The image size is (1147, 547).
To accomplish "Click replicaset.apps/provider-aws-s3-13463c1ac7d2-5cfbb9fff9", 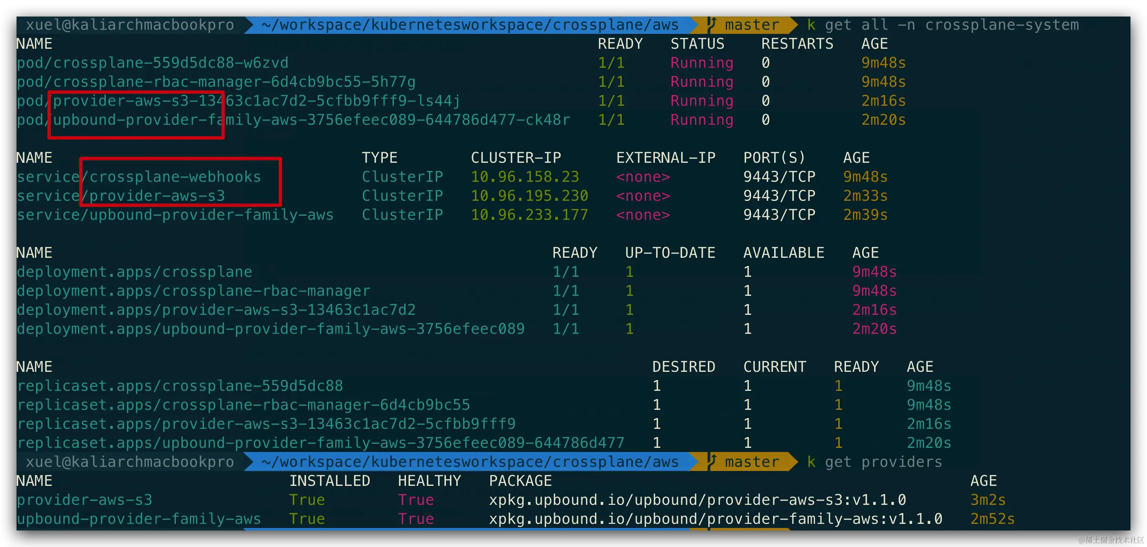I will click(x=266, y=423).
